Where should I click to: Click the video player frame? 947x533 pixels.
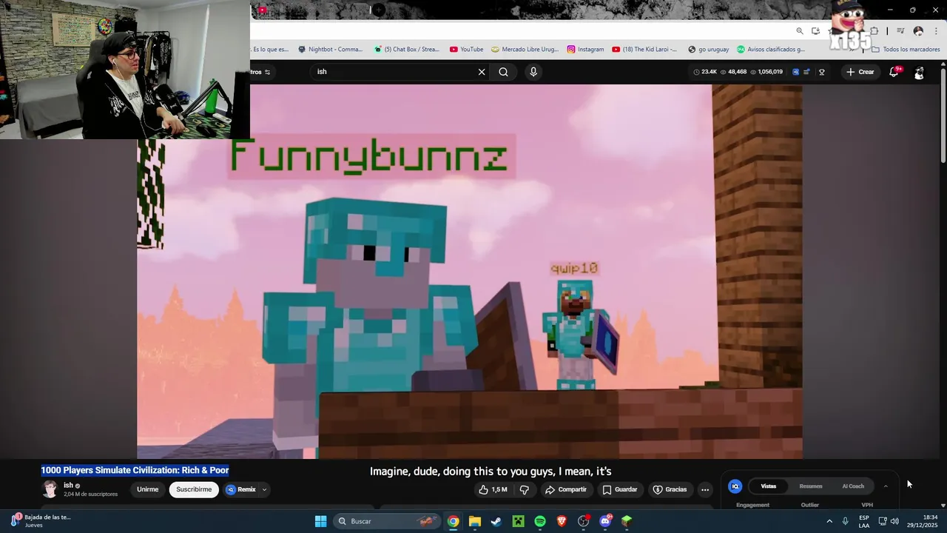[x=470, y=272]
